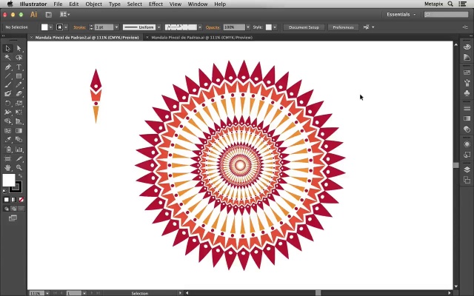This screenshot has width=474, height=296.
Task: Open the Uniform width profile dropdown
Action: pos(158,27)
